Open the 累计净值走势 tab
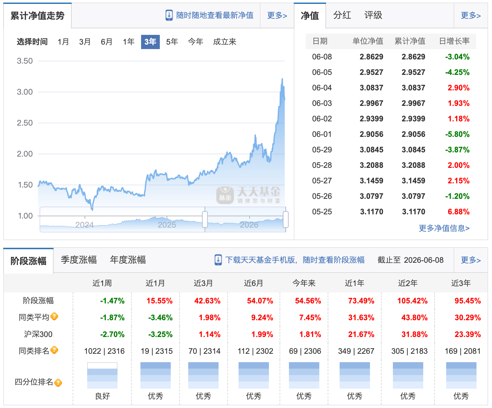Screen dimensions: 492x408 37,15
